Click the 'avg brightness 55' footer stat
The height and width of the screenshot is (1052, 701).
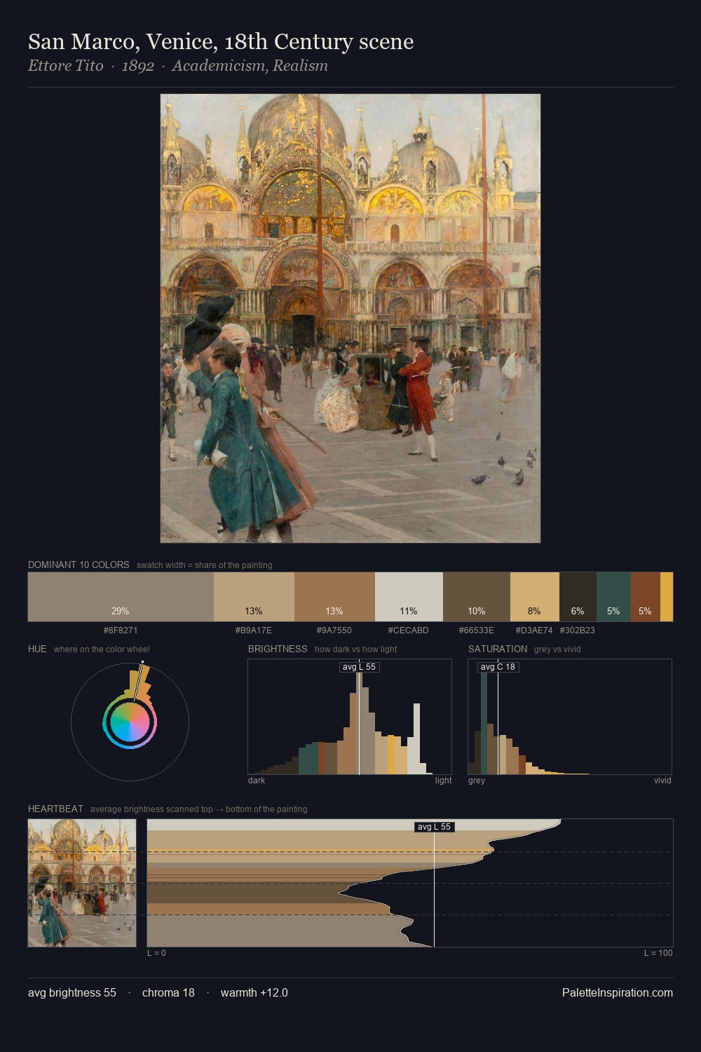[72, 992]
